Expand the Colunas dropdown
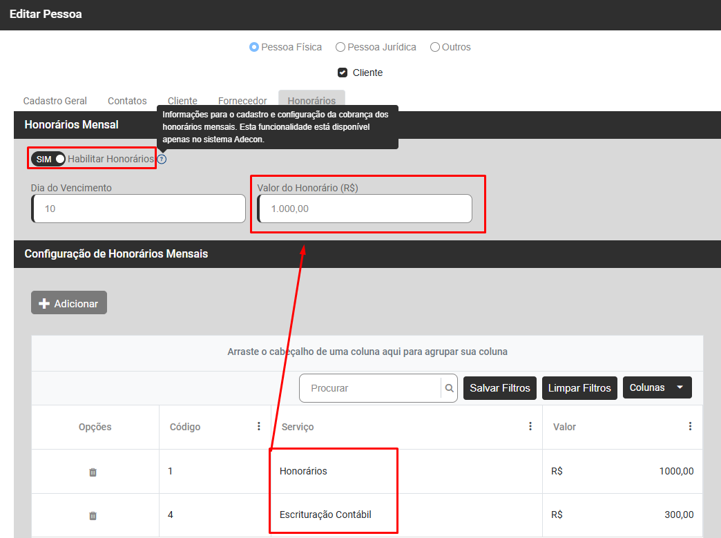The width and height of the screenshot is (721, 538). 657,388
